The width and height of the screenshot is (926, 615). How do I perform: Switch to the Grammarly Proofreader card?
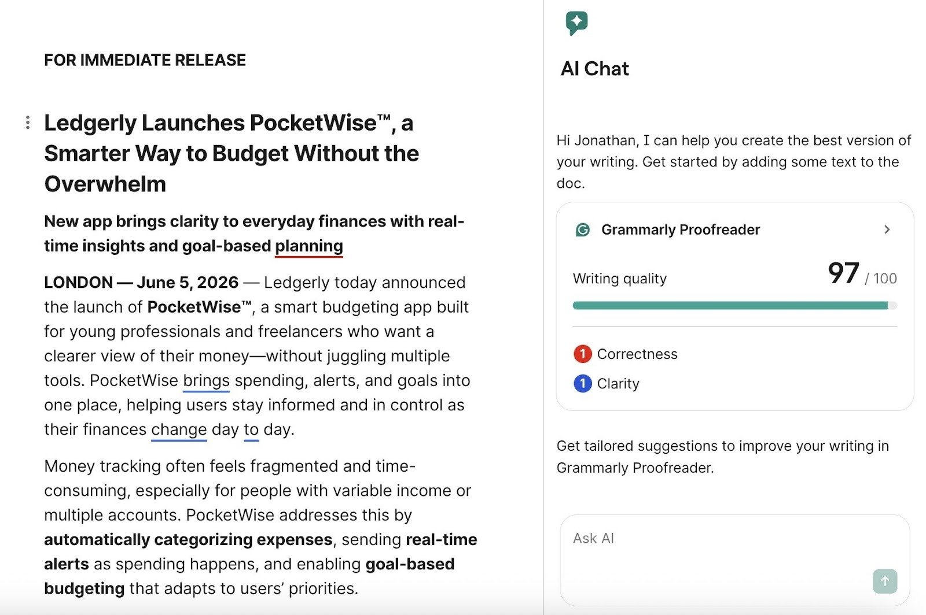tap(680, 229)
